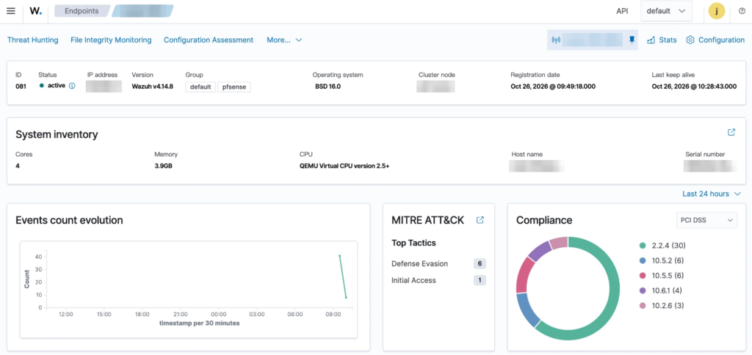Open the default API selector dropdown

pyautogui.click(x=666, y=11)
